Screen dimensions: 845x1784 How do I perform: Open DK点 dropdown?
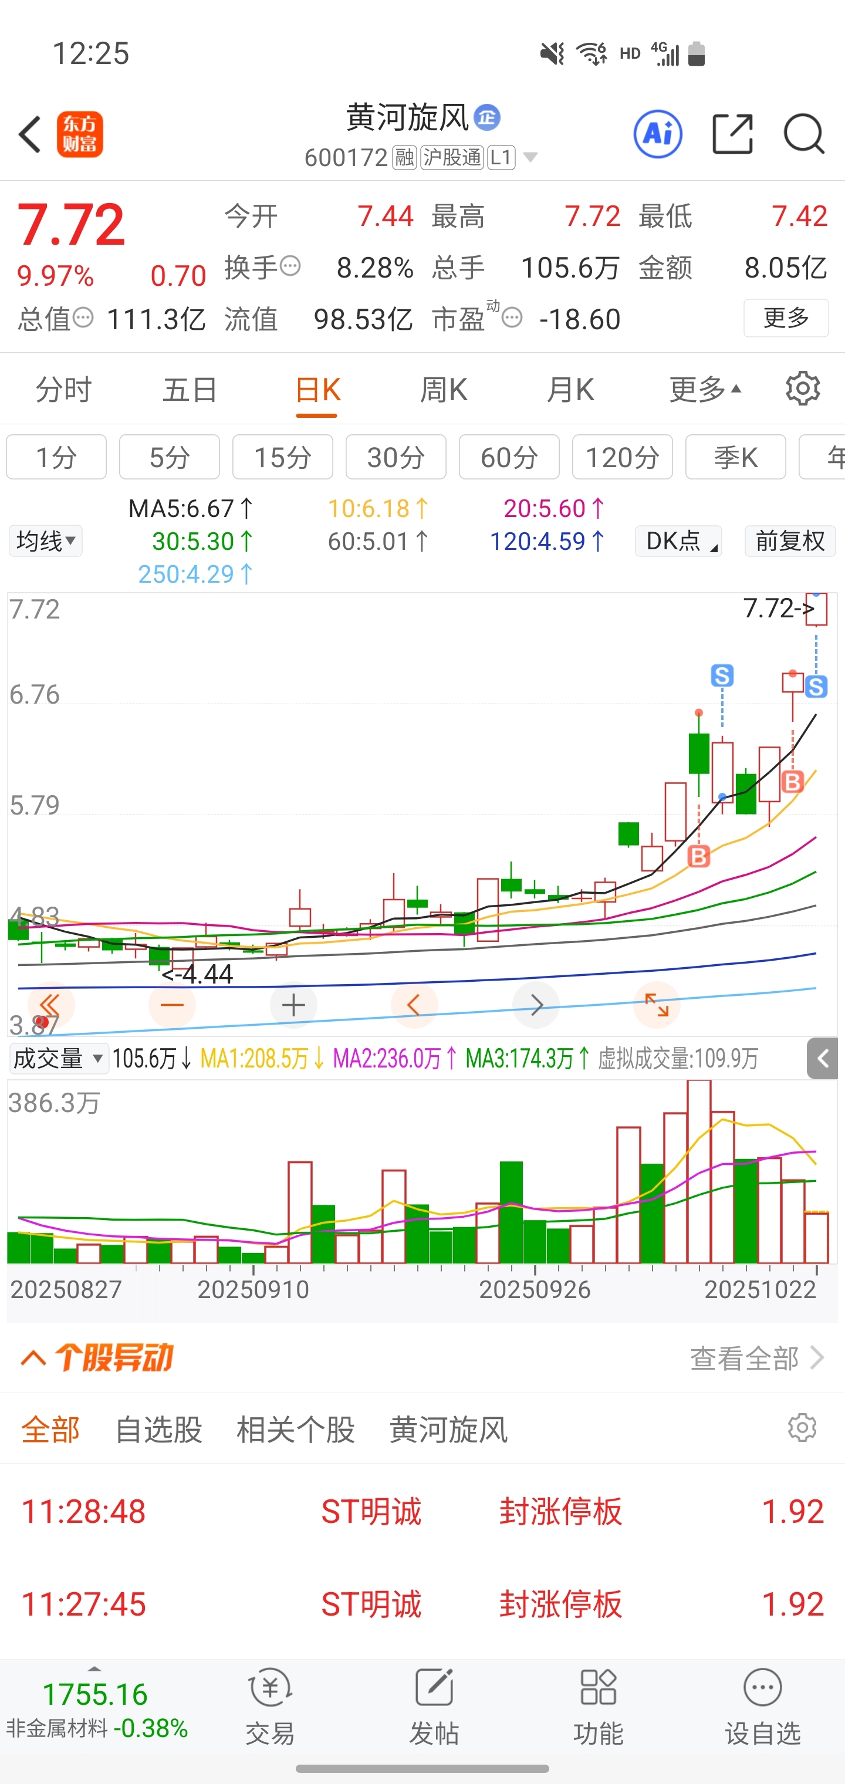(x=678, y=540)
